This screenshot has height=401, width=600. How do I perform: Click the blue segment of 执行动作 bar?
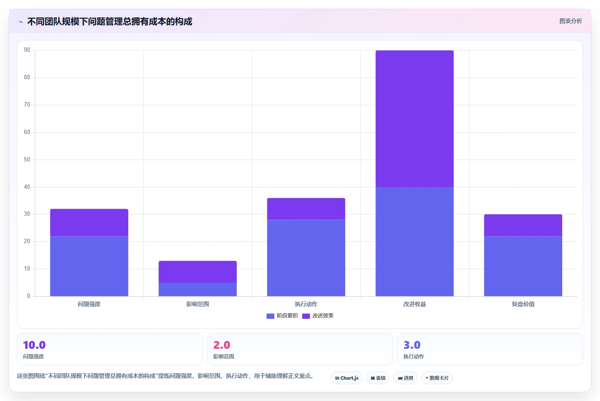click(306, 258)
